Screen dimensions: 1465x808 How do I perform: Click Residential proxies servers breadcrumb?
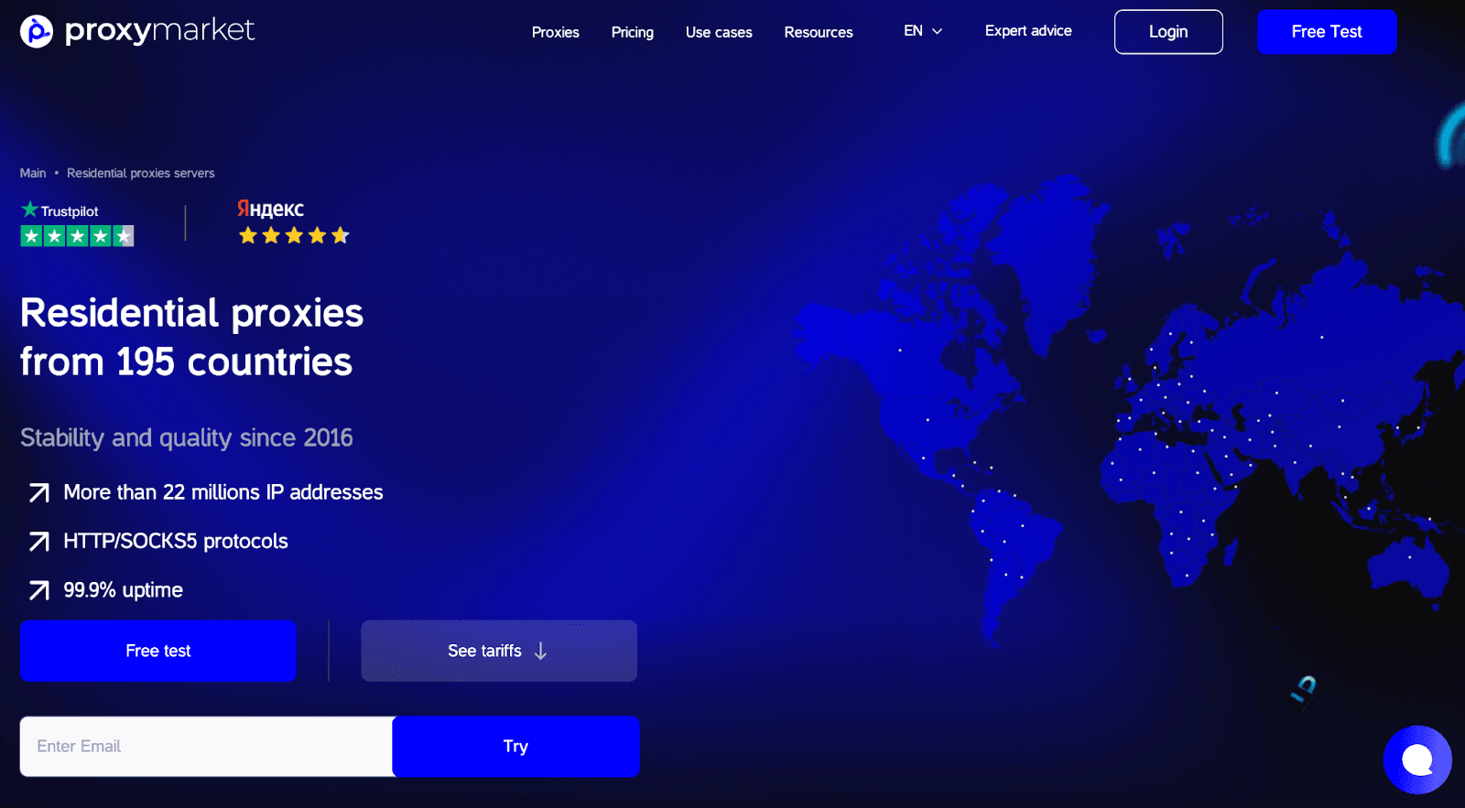coord(141,173)
